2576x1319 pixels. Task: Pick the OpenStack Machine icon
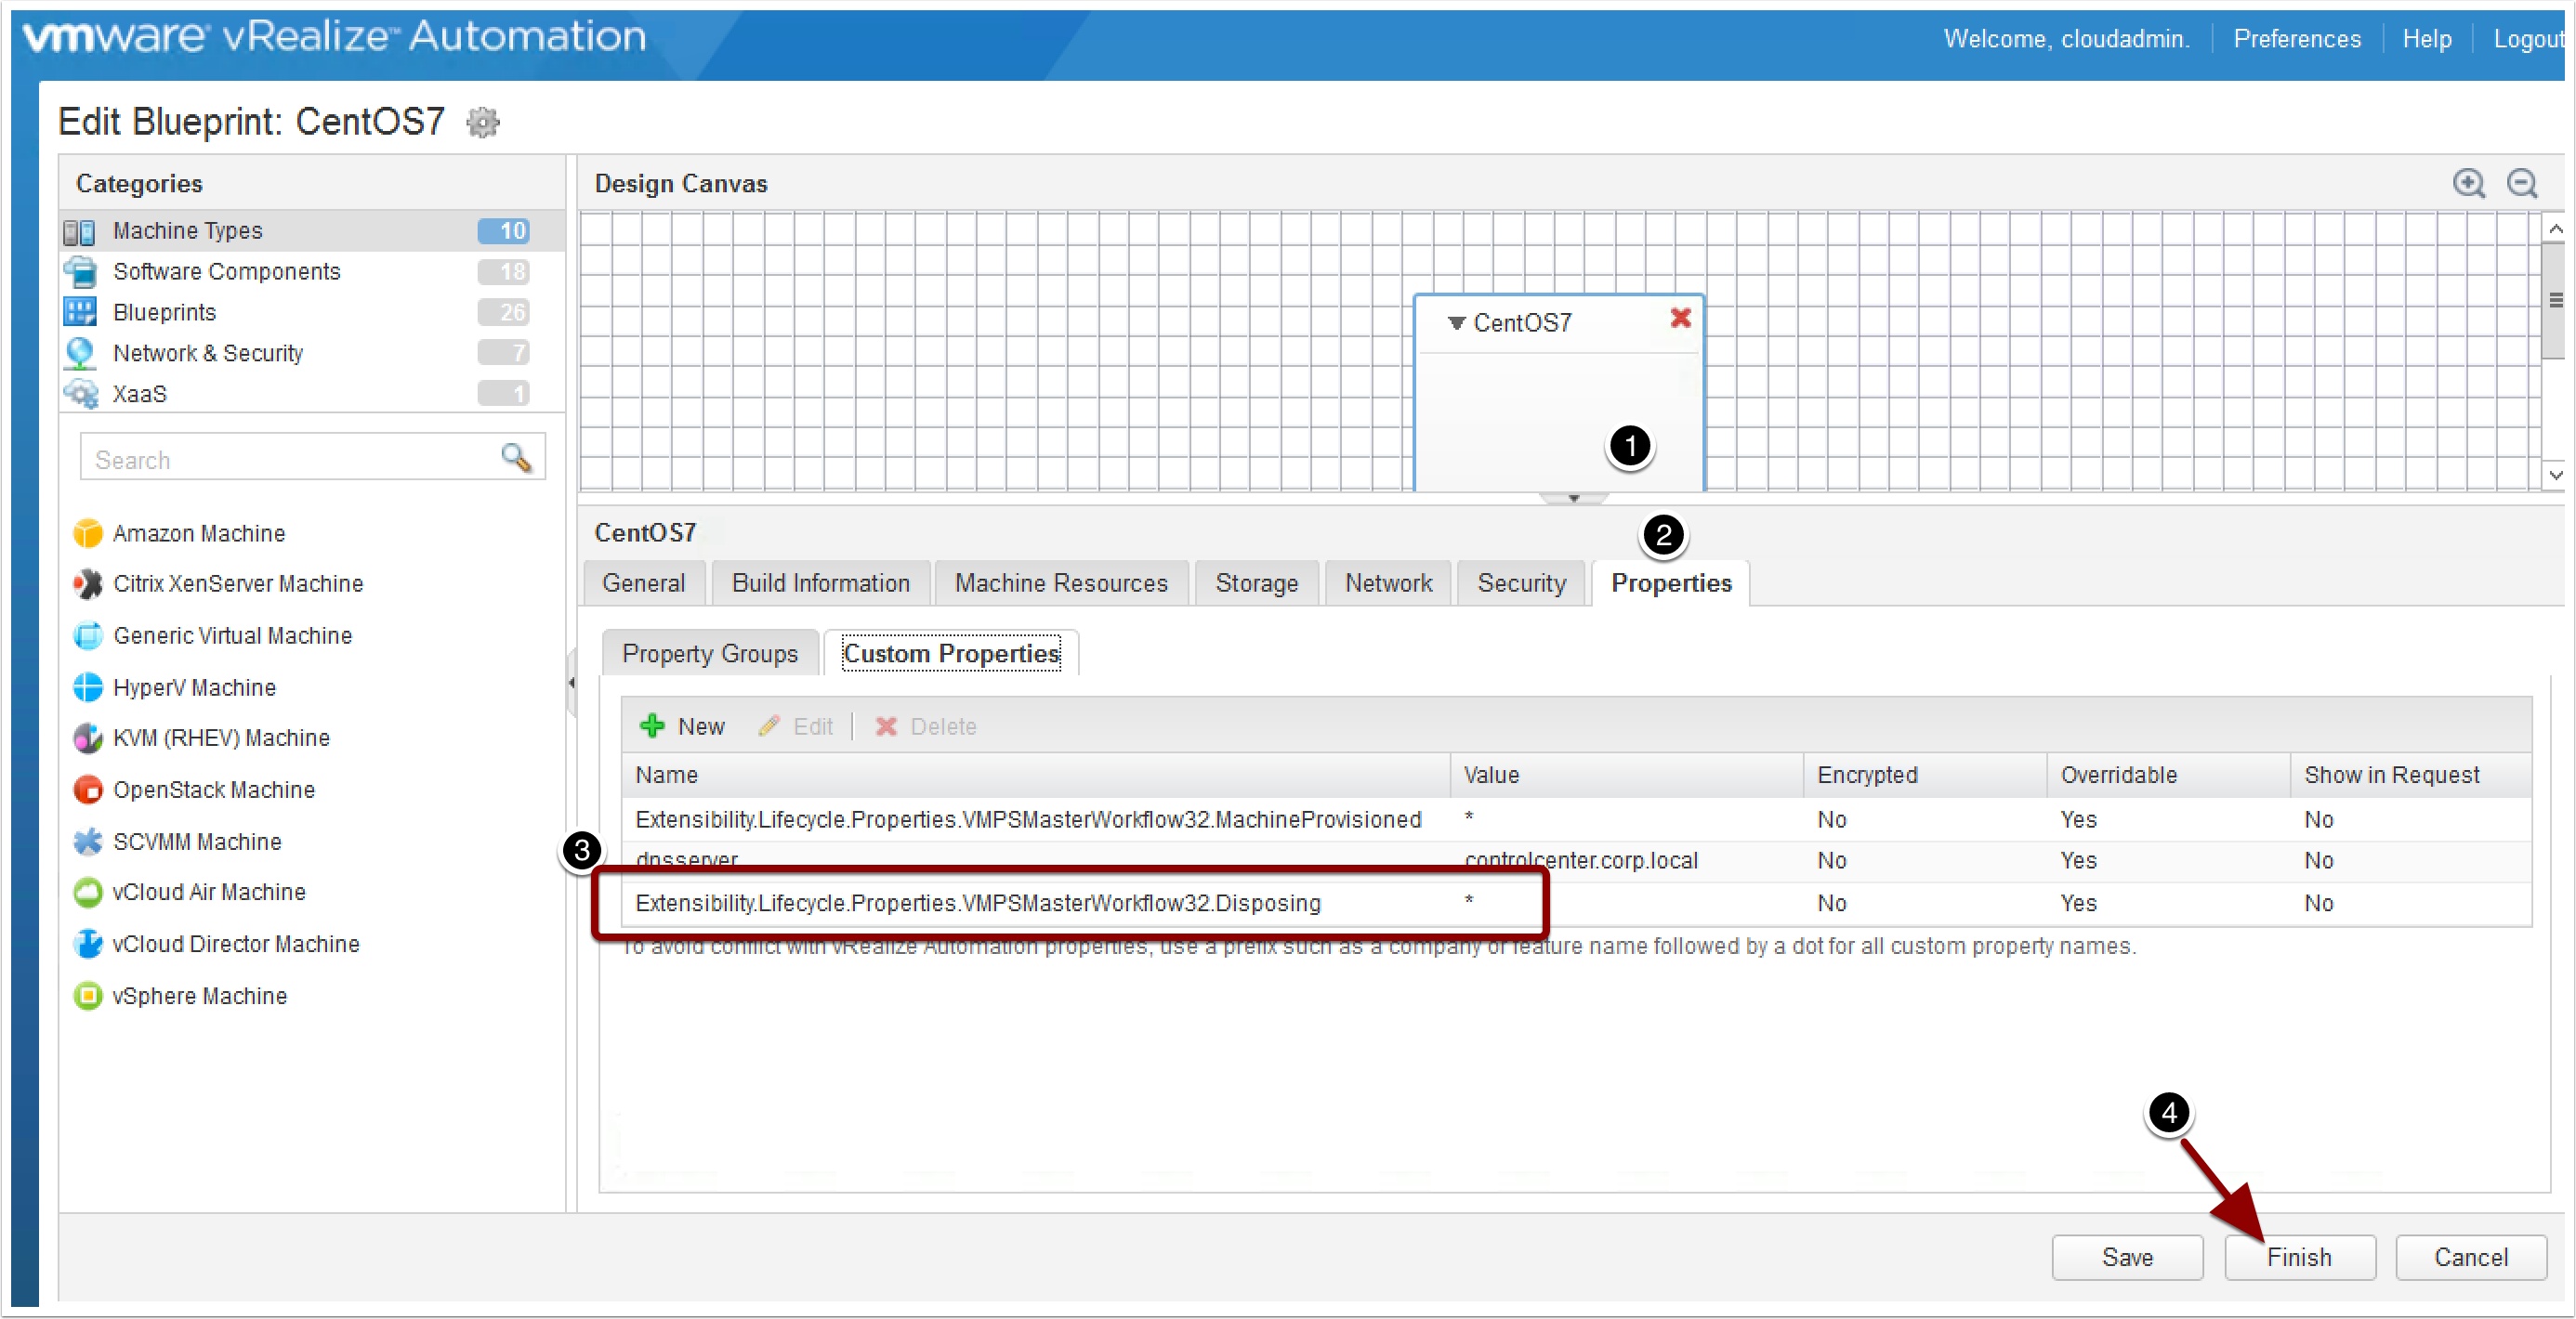pyautogui.click(x=88, y=790)
